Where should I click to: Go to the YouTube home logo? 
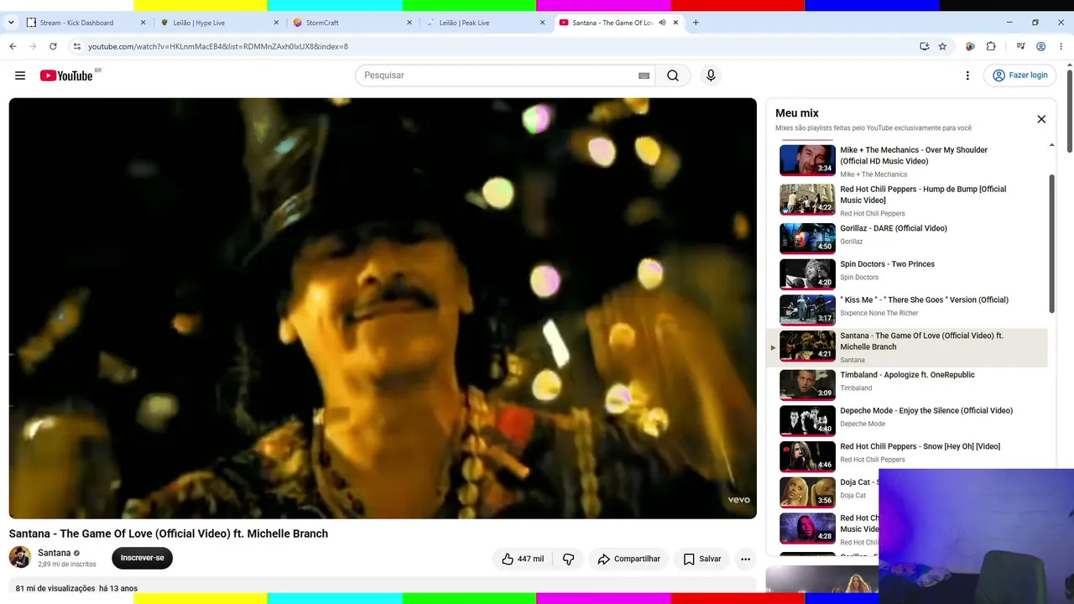click(66, 75)
